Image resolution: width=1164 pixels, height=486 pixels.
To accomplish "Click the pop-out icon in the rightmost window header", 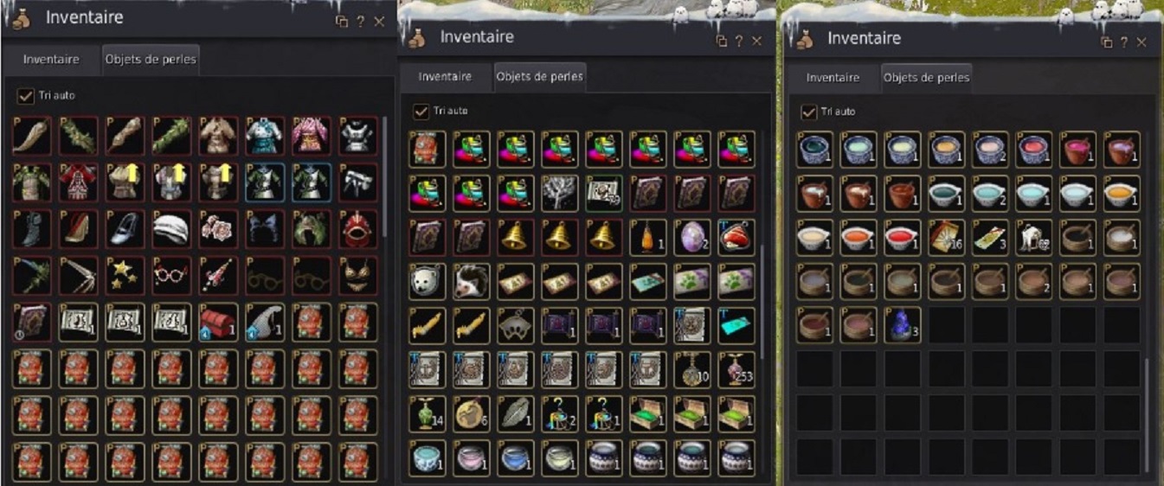I will pos(1106,42).
